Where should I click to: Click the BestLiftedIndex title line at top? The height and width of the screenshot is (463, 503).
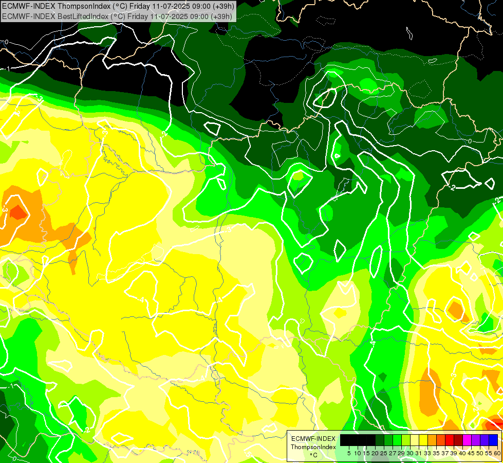point(117,16)
